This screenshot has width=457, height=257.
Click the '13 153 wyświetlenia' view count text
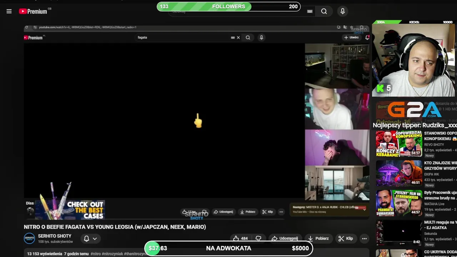click(45, 254)
